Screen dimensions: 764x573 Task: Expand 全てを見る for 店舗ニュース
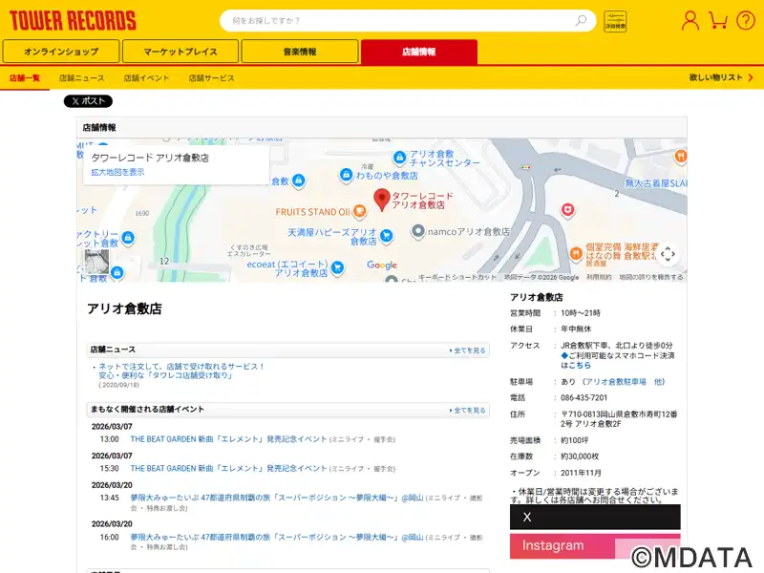point(468,350)
